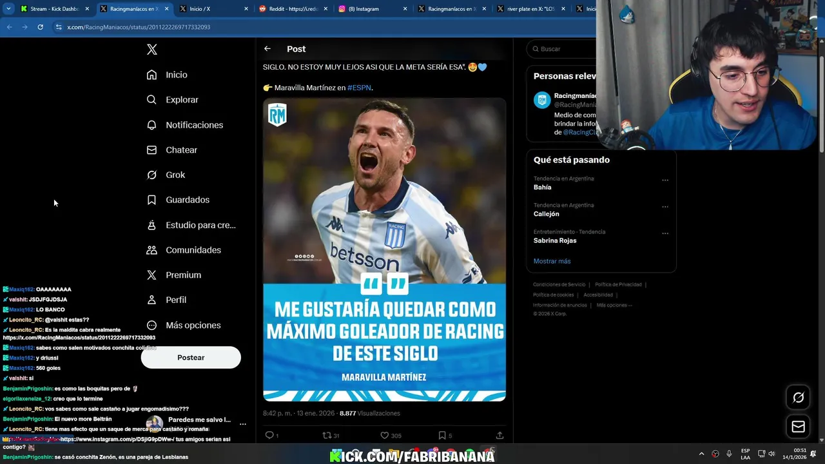This screenshot has height=464, width=825.
Task: Open account menu dots at sidebar bottom
Action: (x=243, y=424)
